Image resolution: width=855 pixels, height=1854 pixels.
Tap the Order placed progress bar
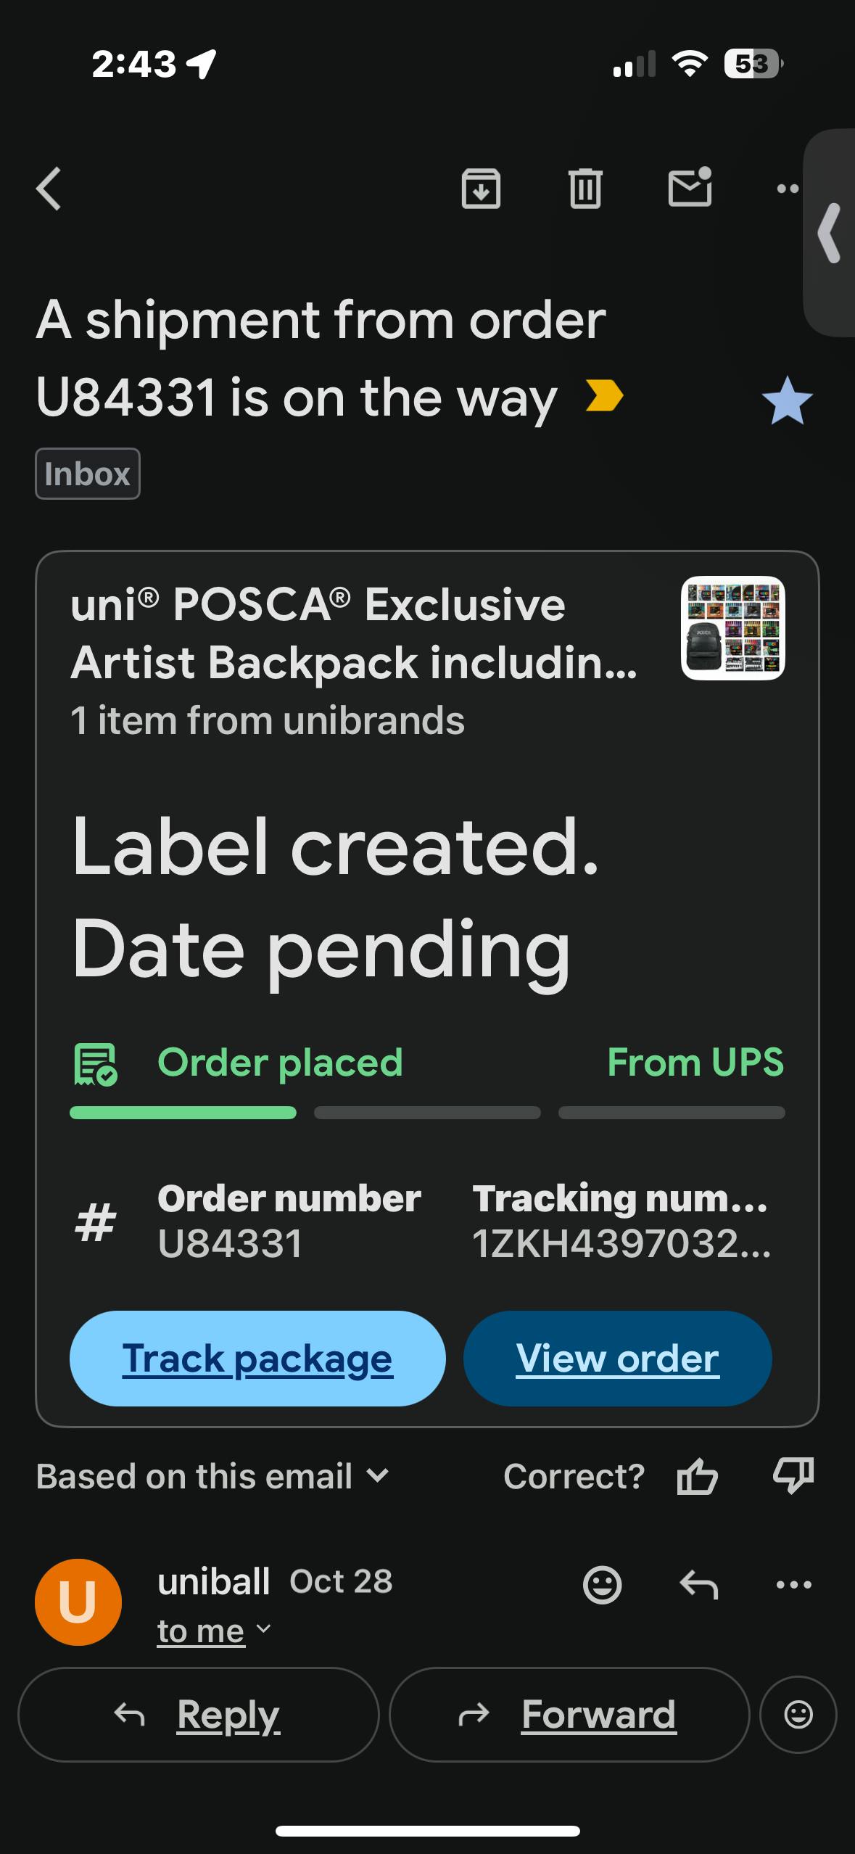pos(183,1113)
